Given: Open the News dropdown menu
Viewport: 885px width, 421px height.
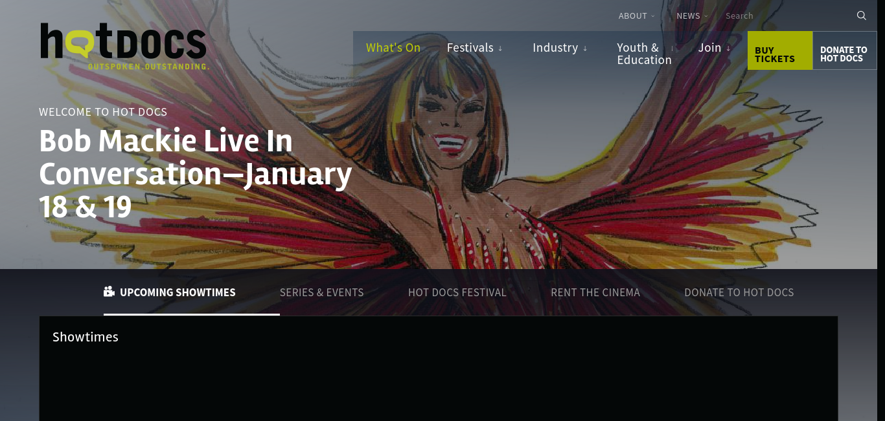Looking at the screenshot, I should pos(692,16).
